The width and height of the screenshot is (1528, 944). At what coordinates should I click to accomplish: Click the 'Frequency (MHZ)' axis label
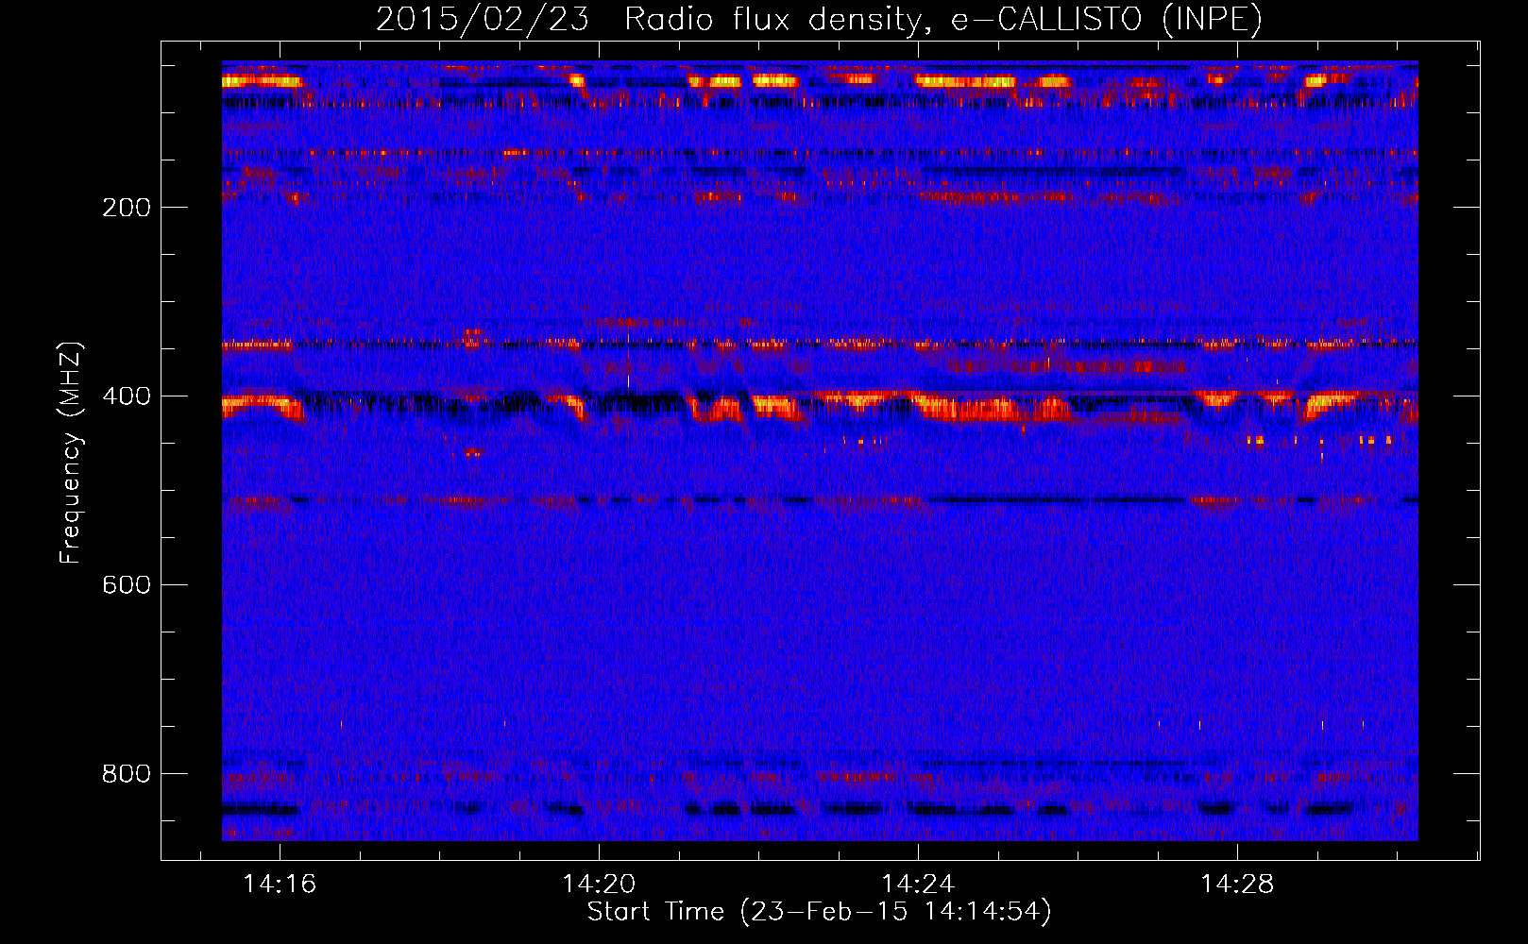(x=71, y=452)
